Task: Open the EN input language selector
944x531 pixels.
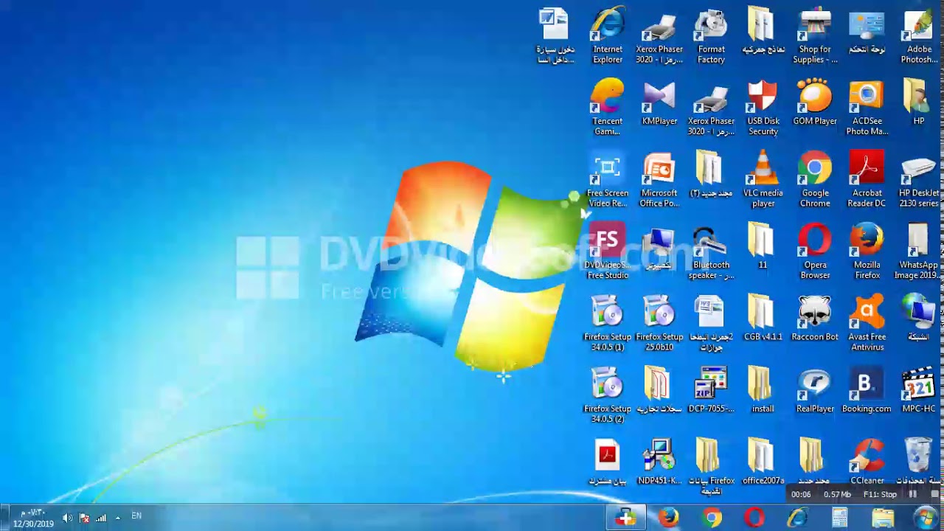Action: (x=136, y=516)
